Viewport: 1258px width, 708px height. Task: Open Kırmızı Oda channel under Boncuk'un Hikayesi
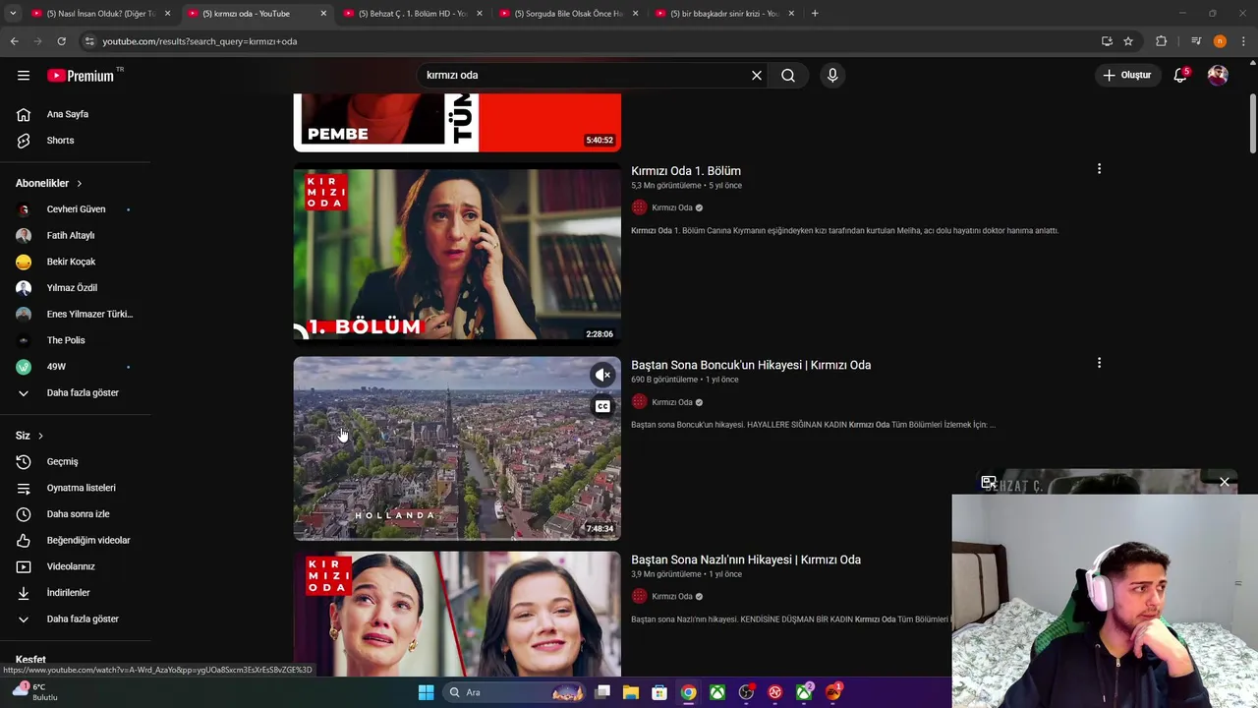click(x=672, y=402)
